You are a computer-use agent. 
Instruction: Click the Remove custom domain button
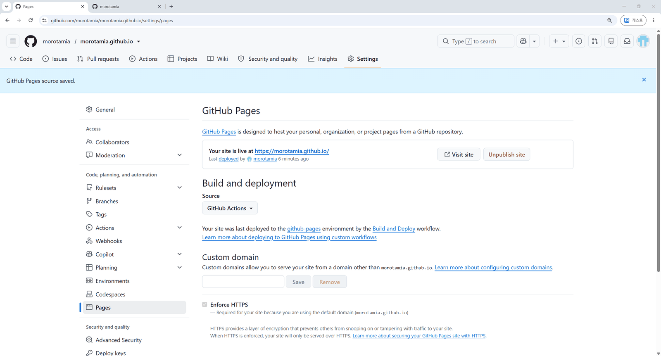[330, 282]
